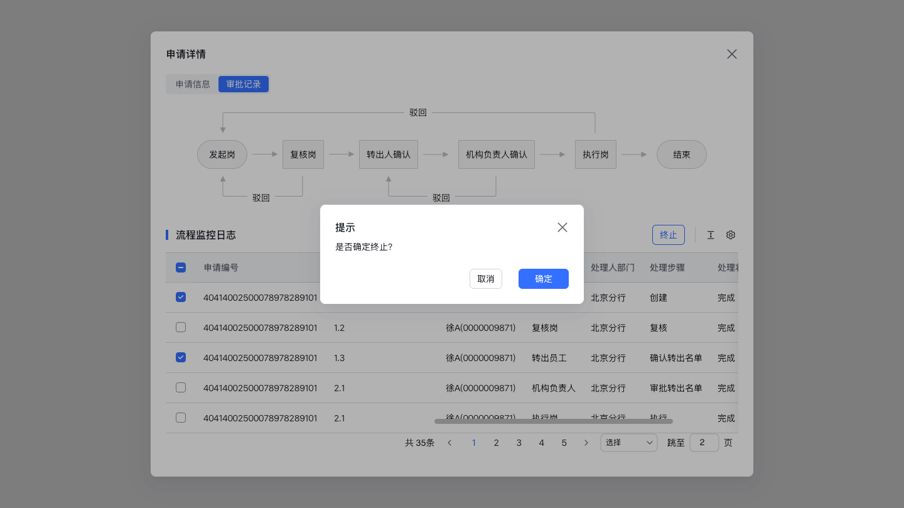Click the 审批转出名单 cell
This screenshot has height=508, width=904.
(676, 388)
